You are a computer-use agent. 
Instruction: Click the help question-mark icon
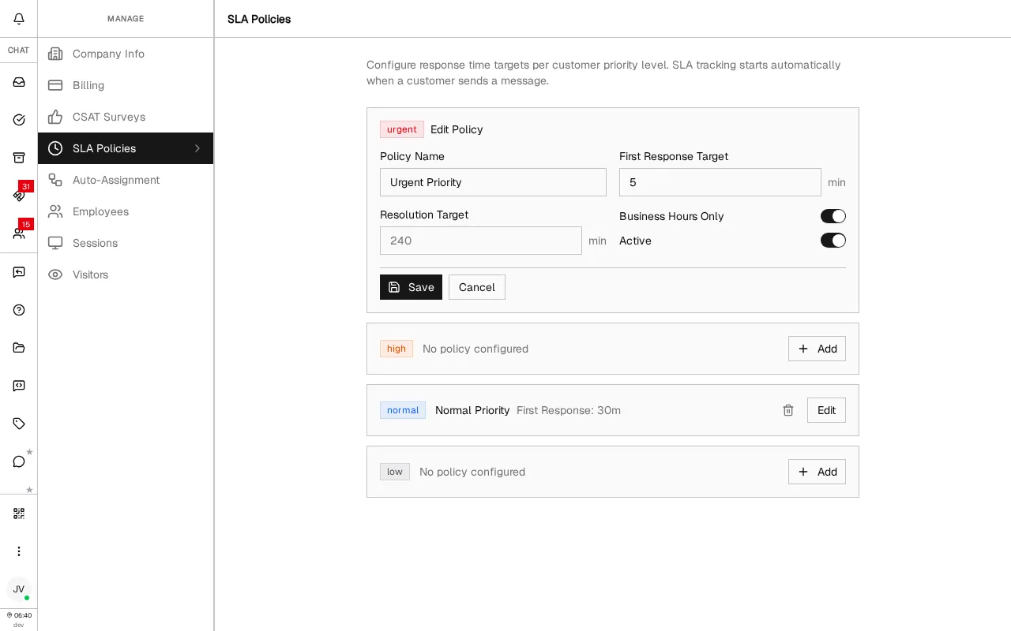[x=19, y=310]
